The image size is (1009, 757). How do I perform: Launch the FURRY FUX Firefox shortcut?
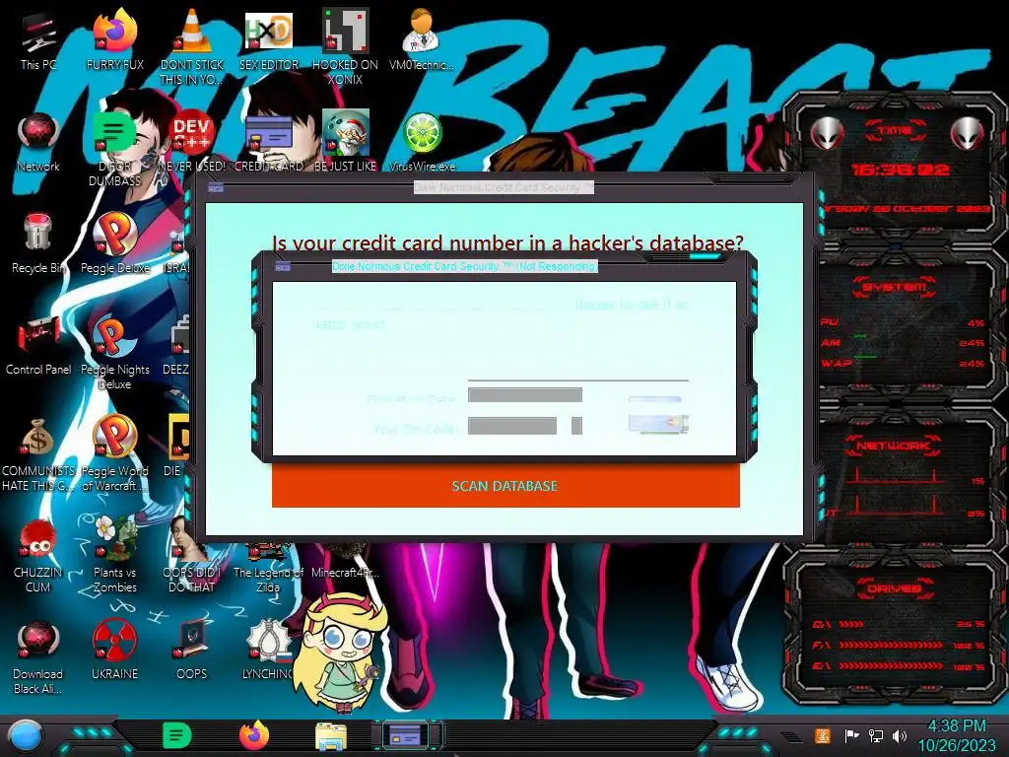click(x=115, y=39)
